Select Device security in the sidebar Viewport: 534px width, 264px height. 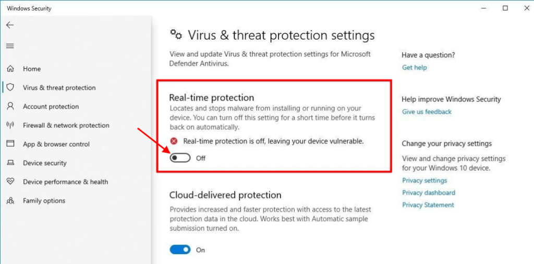click(44, 163)
